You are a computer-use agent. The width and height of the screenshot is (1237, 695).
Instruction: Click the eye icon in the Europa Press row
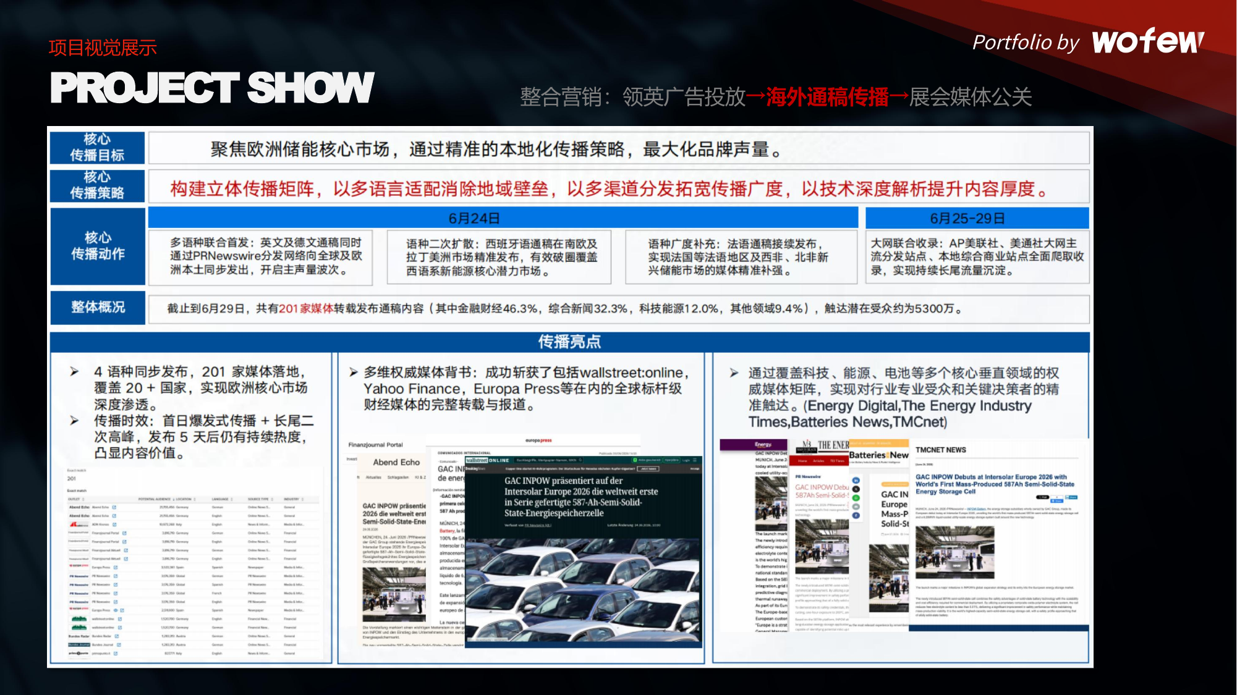pyautogui.click(x=116, y=610)
